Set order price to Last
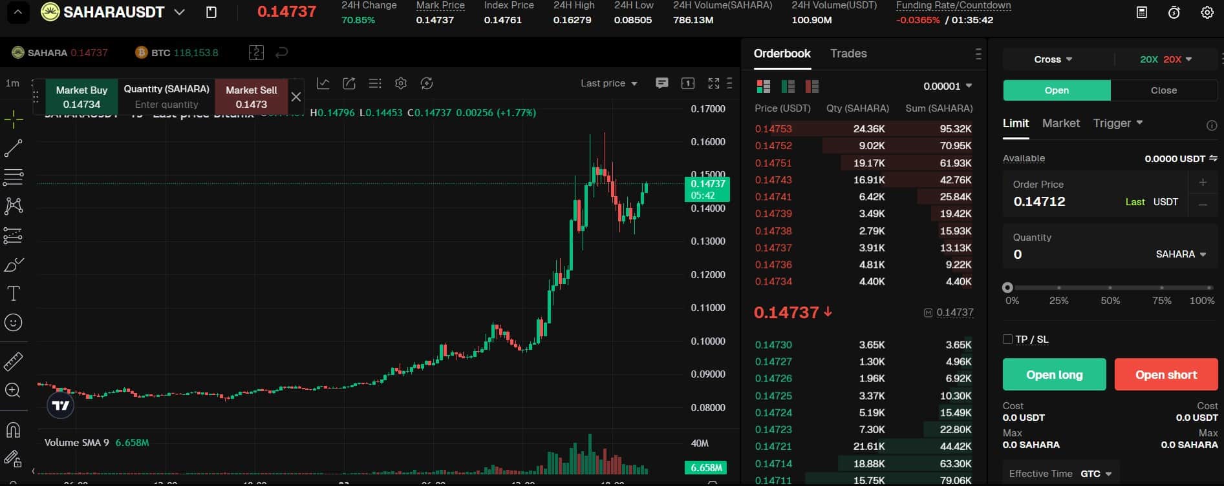Viewport: 1224px width, 486px height. pos(1135,202)
